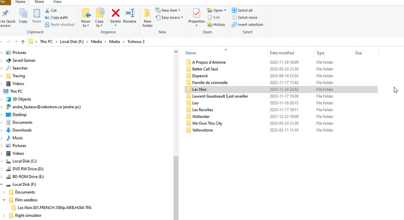Click Copy path in Clipboard group
This screenshot has width=404, height=220.
pyautogui.click(x=56, y=18)
